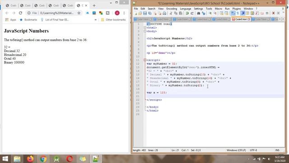The image size is (289, 163).
Task: Collapse the html tag fold marker
Action: click(145, 28)
